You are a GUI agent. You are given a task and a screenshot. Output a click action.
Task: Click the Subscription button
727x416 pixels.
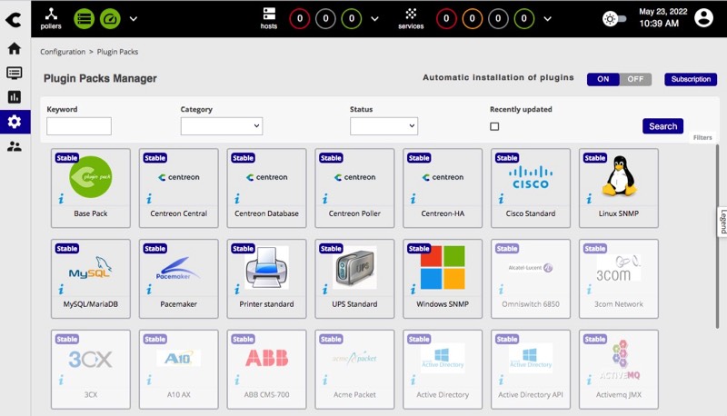691,79
